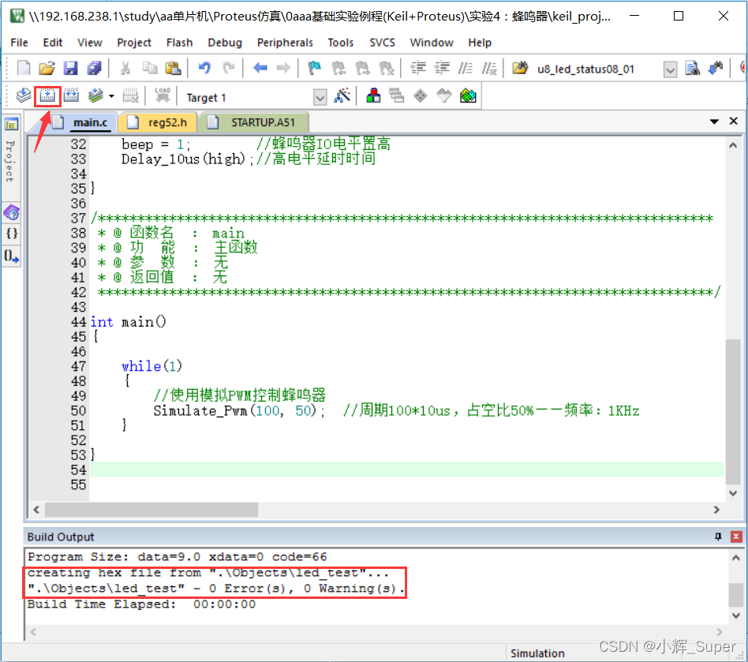This screenshot has width=748, height=662.
Task: Unindent the selected lines
Action: (442, 68)
